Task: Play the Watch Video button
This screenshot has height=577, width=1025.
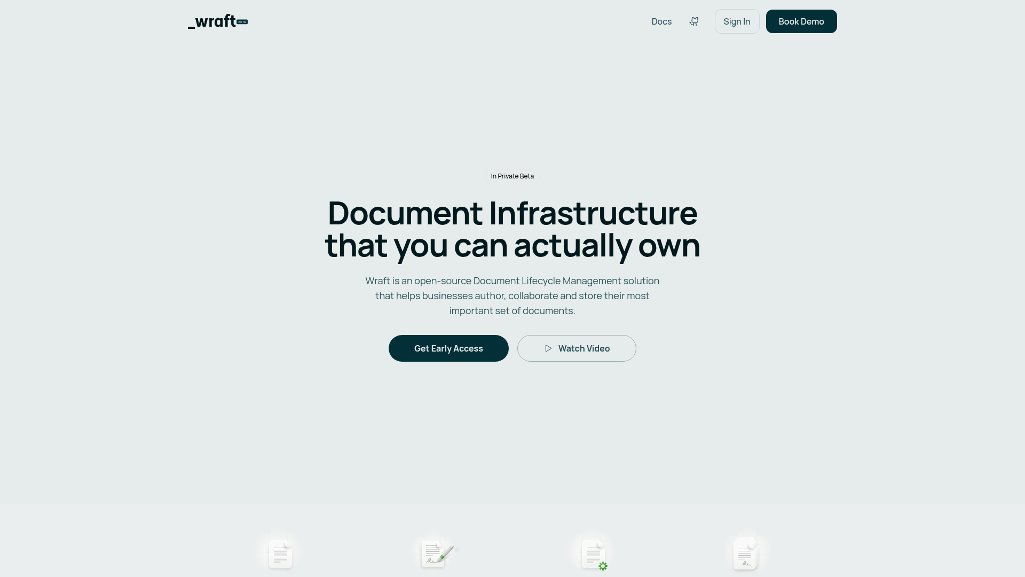Action: pyautogui.click(x=577, y=348)
